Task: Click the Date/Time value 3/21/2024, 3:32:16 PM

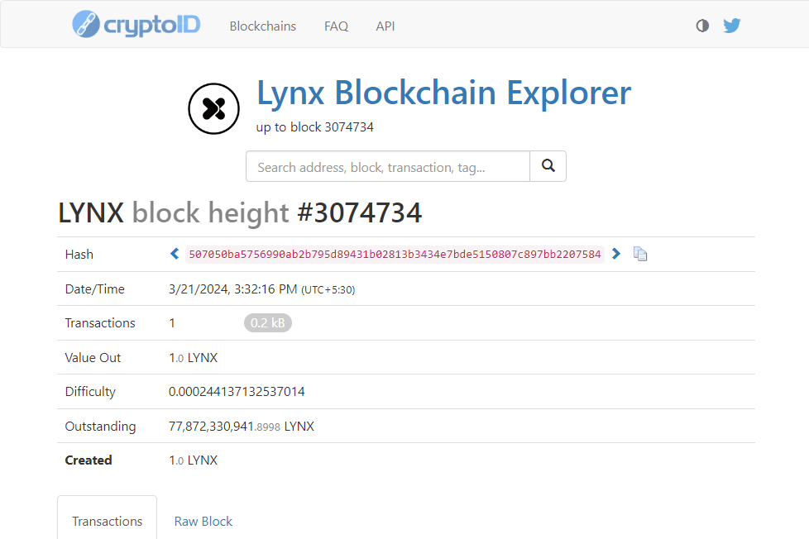Action: pyautogui.click(x=232, y=289)
